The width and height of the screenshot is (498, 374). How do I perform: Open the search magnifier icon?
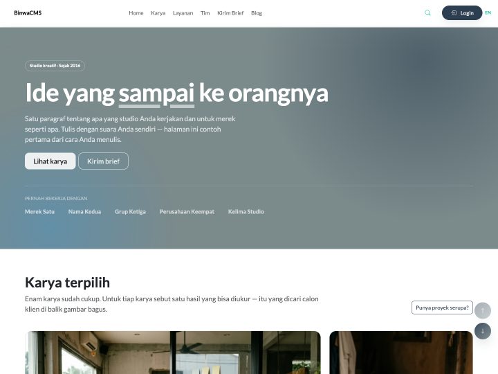pos(427,12)
